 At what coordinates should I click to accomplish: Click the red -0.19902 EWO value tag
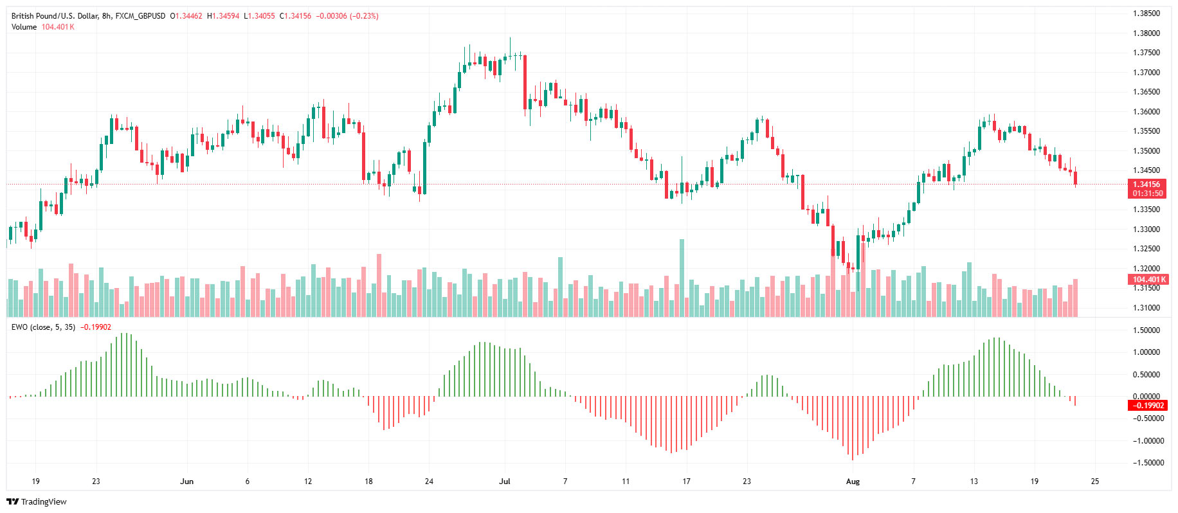[x=1148, y=406]
